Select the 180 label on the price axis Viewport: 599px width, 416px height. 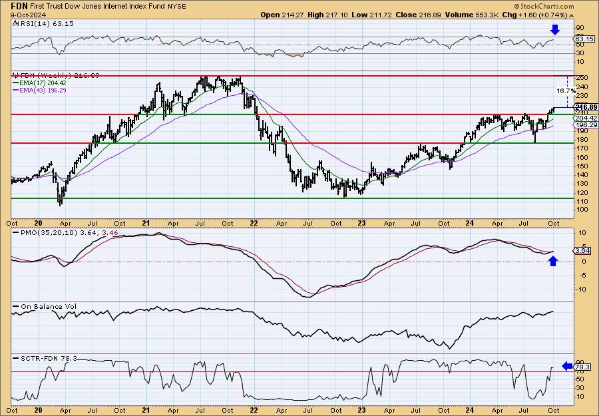[582, 140]
